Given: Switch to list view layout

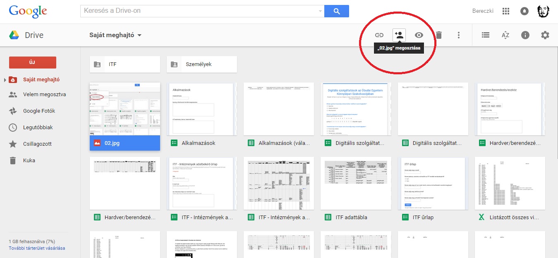Looking at the screenshot, I should tap(486, 35).
